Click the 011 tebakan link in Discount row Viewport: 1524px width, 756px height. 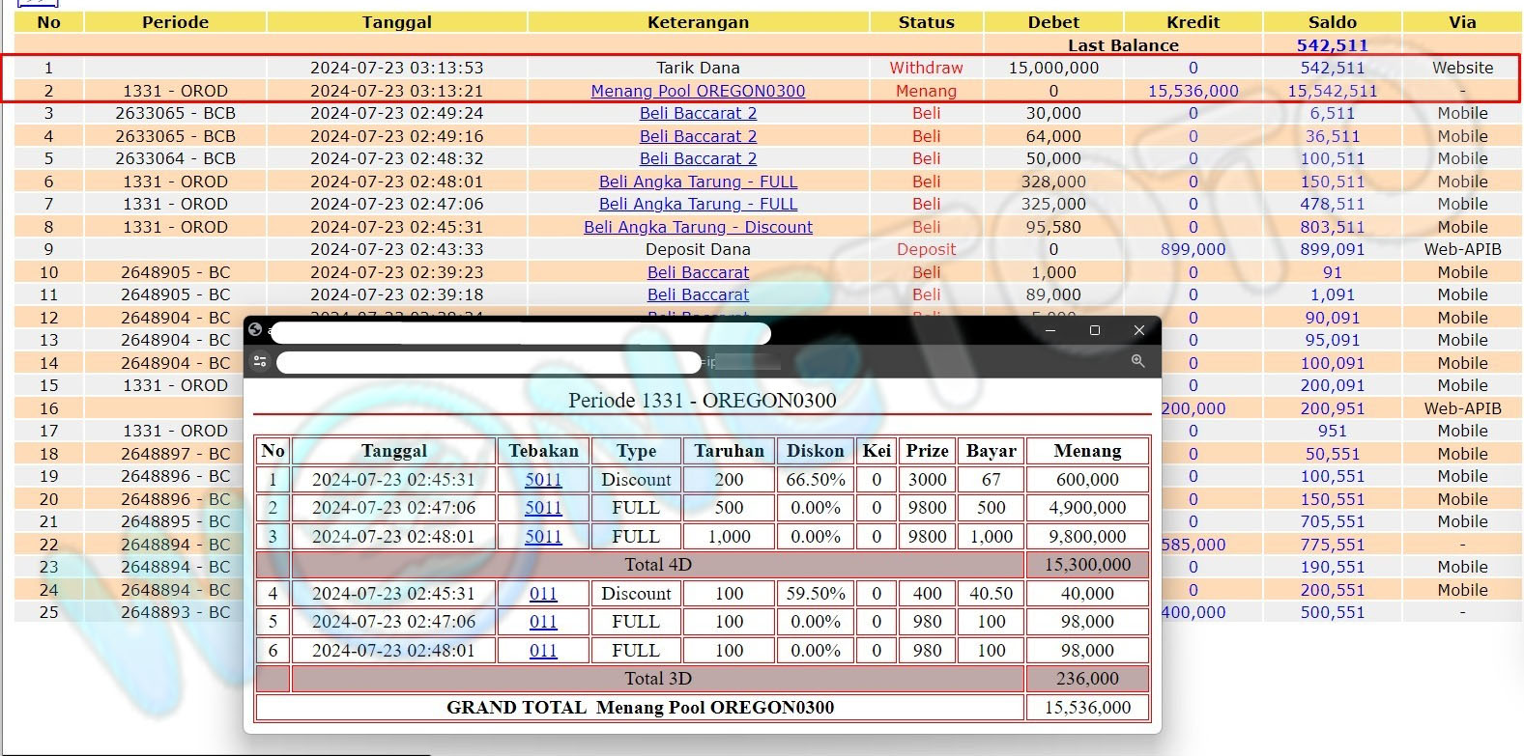tap(543, 594)
